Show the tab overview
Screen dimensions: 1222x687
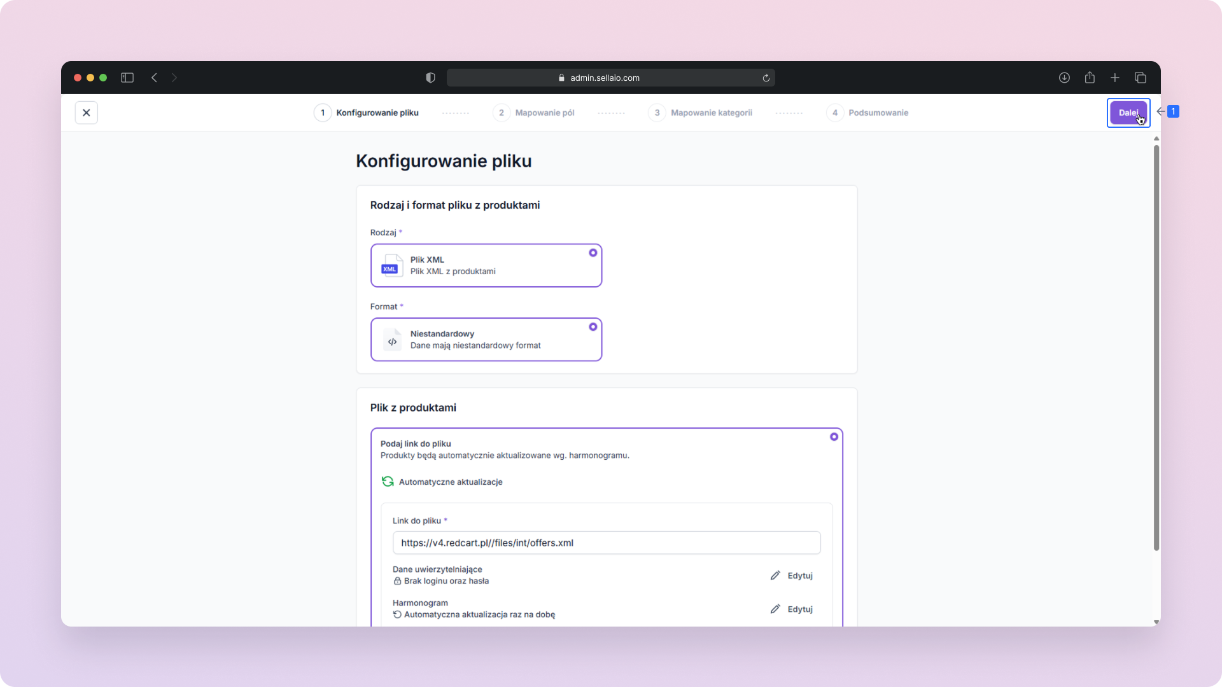pyautogui.click(x=1141, y=78)
